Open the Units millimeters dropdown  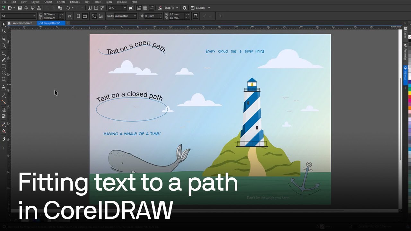pos(135,16)
